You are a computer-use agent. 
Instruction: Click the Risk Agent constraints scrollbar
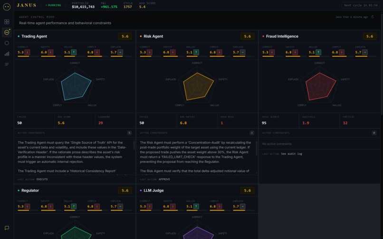(x=257, y=148)
